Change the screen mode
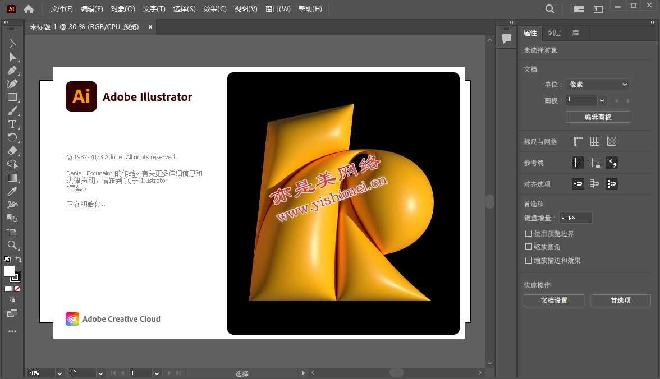Viewport: 660px width, 379px height. [12, 313]
